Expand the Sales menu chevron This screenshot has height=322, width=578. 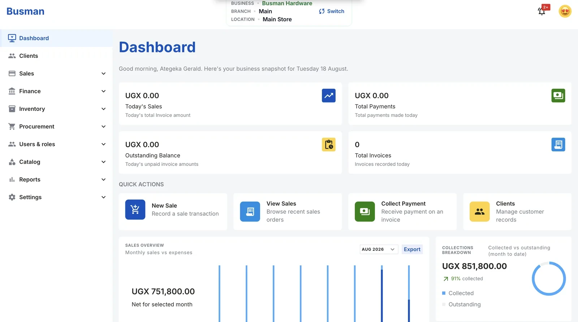pyautogui.click(x=104, y=74)
